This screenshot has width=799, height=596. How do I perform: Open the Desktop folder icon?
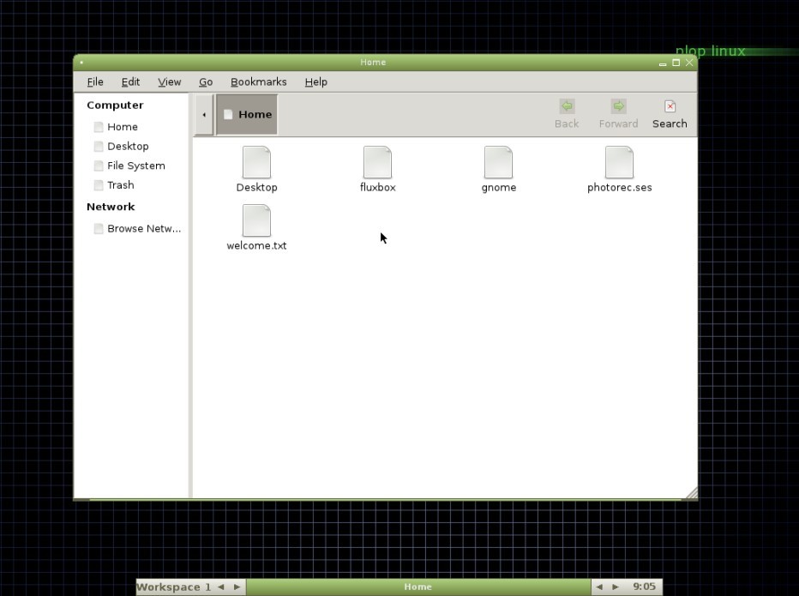point(256,162)
